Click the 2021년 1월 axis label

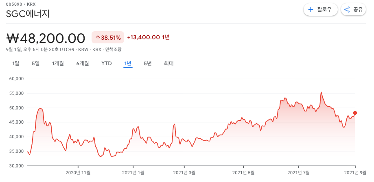tap(133, 173)
